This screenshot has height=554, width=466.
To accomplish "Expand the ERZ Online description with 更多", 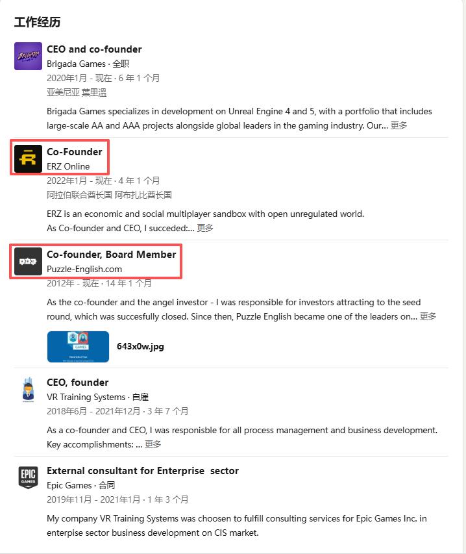I will [x=205, y=228].
